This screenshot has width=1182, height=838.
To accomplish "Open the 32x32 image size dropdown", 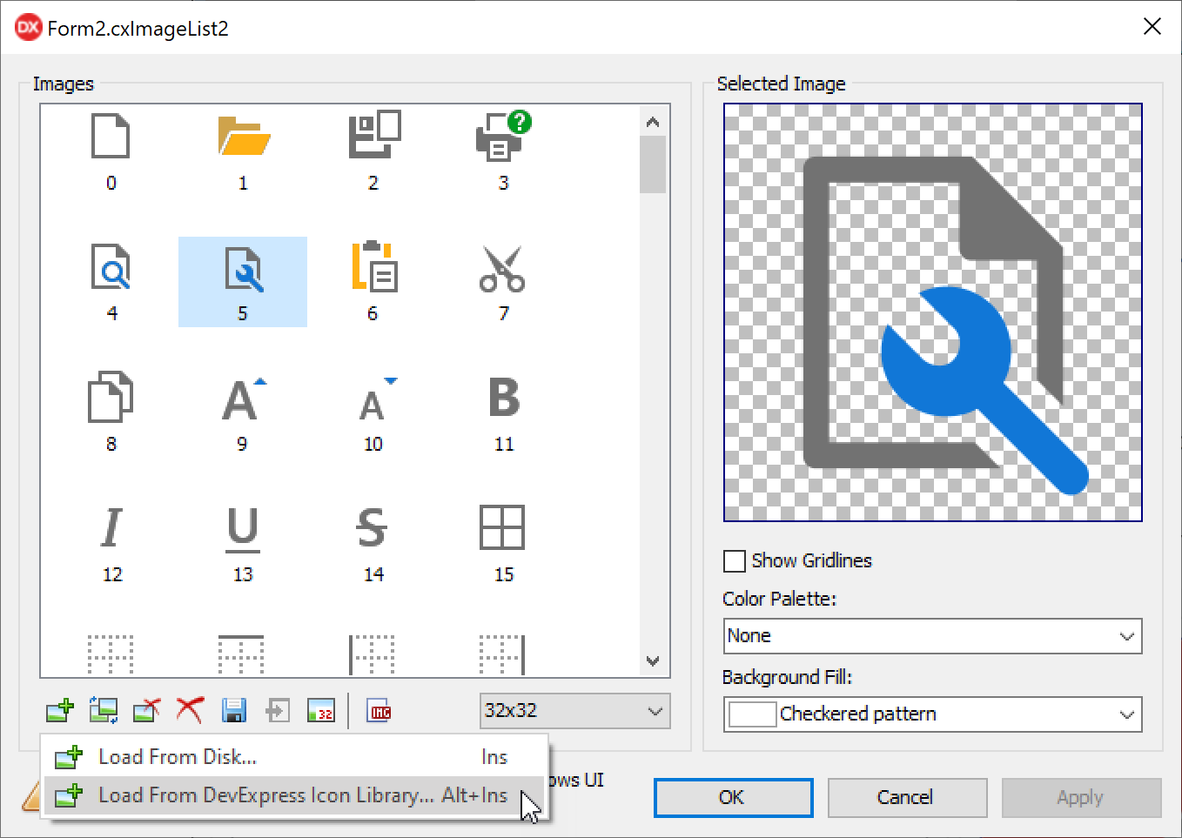I will [x=574, y=711].
